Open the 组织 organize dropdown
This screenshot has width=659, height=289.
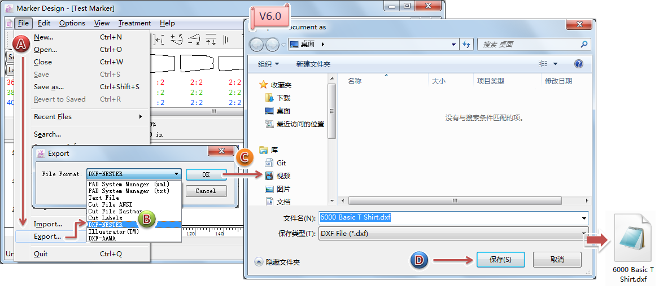coord(269,64)
